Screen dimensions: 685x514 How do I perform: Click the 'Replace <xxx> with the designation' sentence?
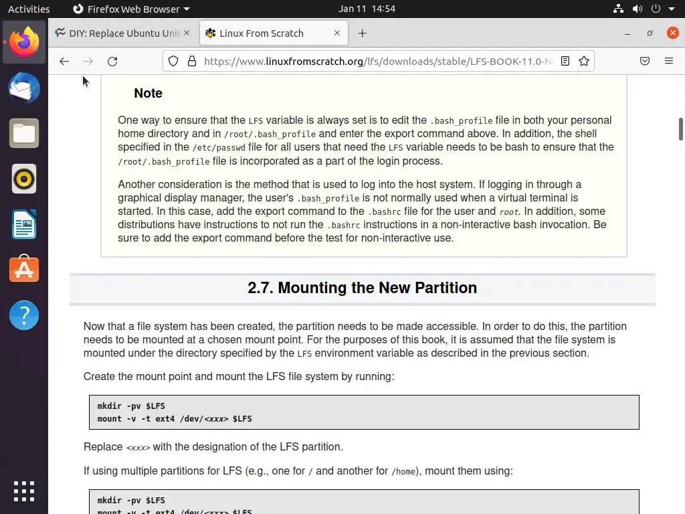(213, 446)
